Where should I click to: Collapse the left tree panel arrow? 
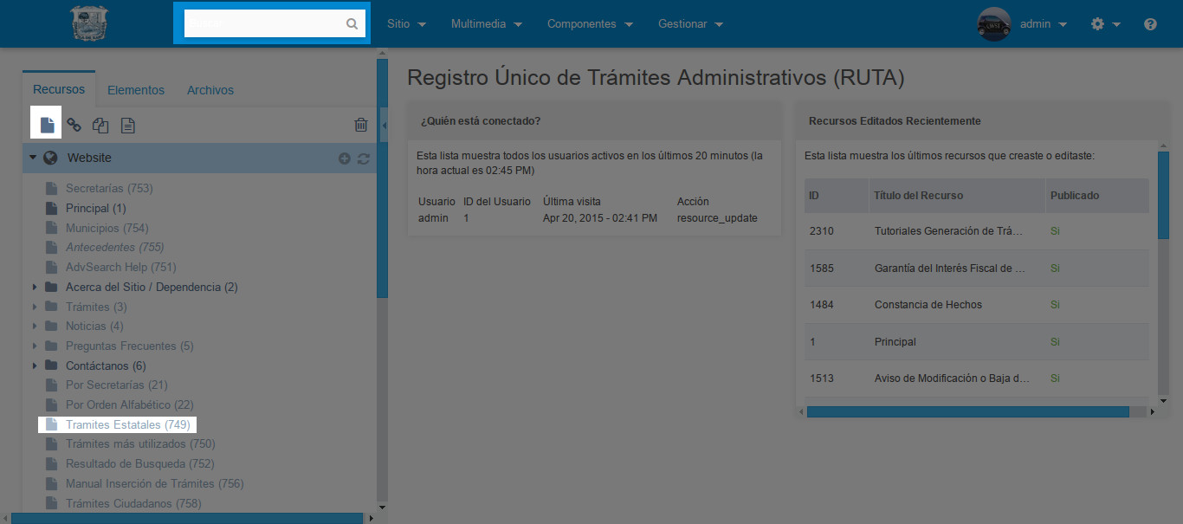(x=384, y=126)
